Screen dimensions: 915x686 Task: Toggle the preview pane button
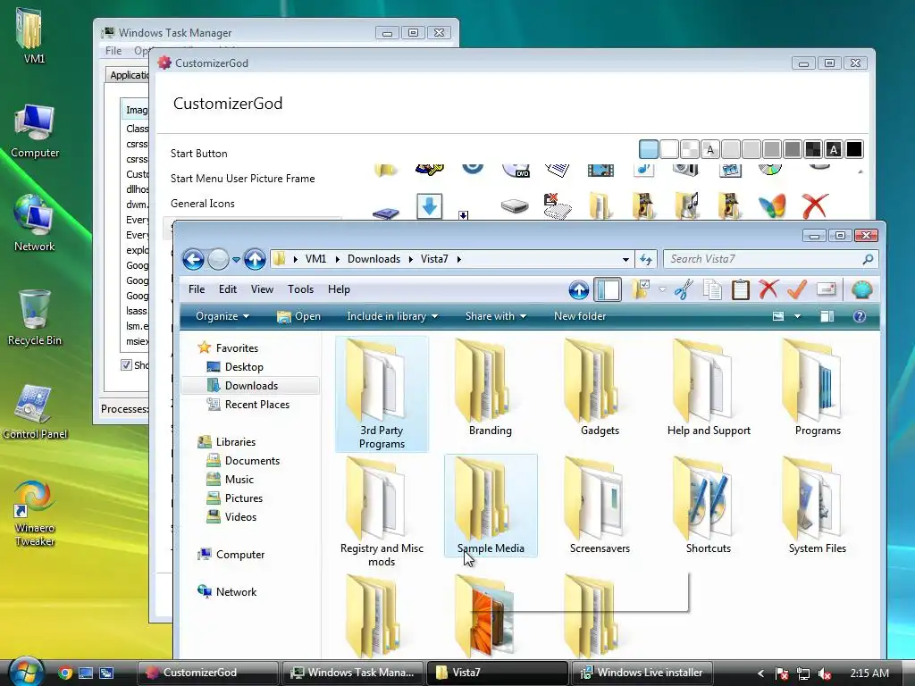point(827,316)
